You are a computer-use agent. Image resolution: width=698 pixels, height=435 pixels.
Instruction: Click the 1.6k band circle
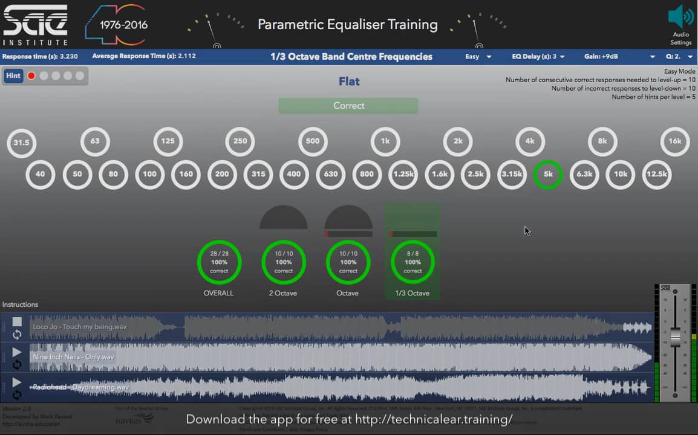coord(439,175)
